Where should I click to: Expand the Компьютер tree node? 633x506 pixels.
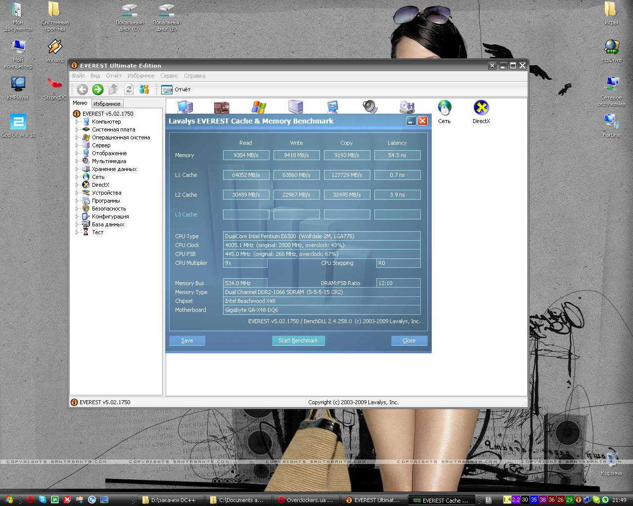click(77, 122)
